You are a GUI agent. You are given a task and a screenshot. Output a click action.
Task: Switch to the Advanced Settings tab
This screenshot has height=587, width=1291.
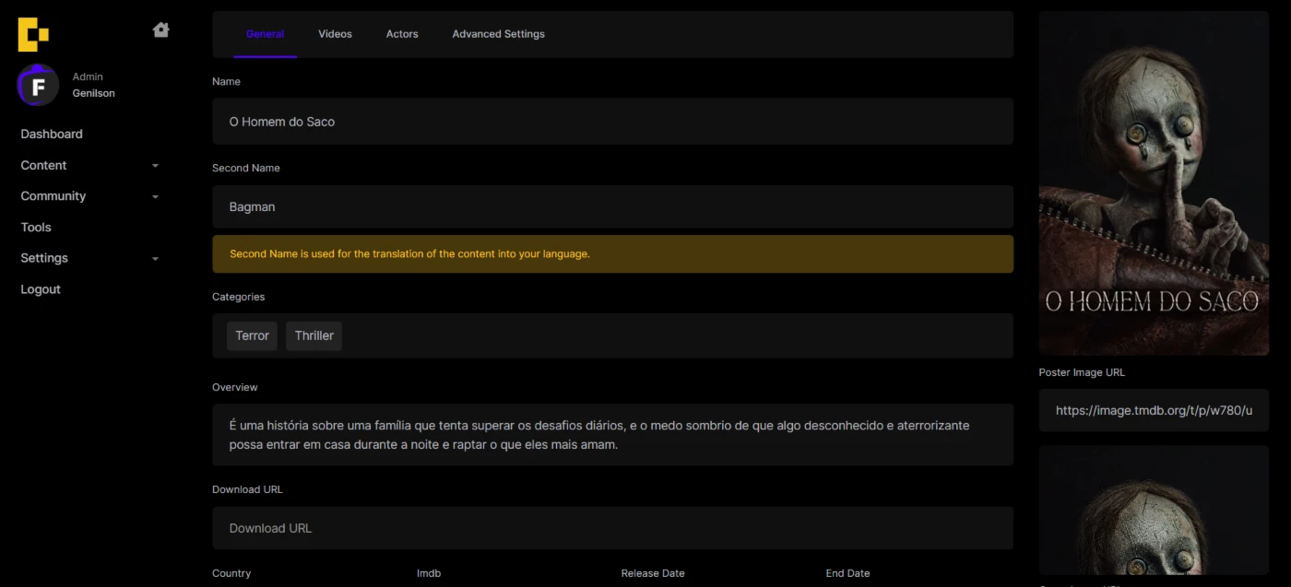498,34
